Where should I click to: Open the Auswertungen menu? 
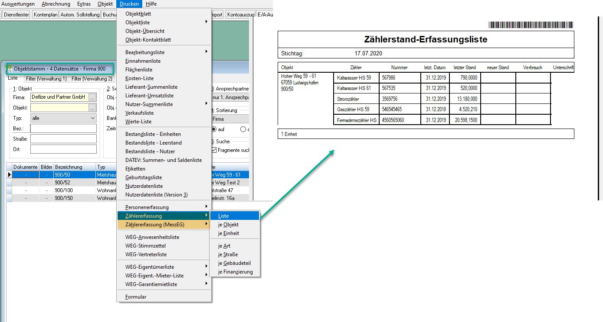click(18, 4)
